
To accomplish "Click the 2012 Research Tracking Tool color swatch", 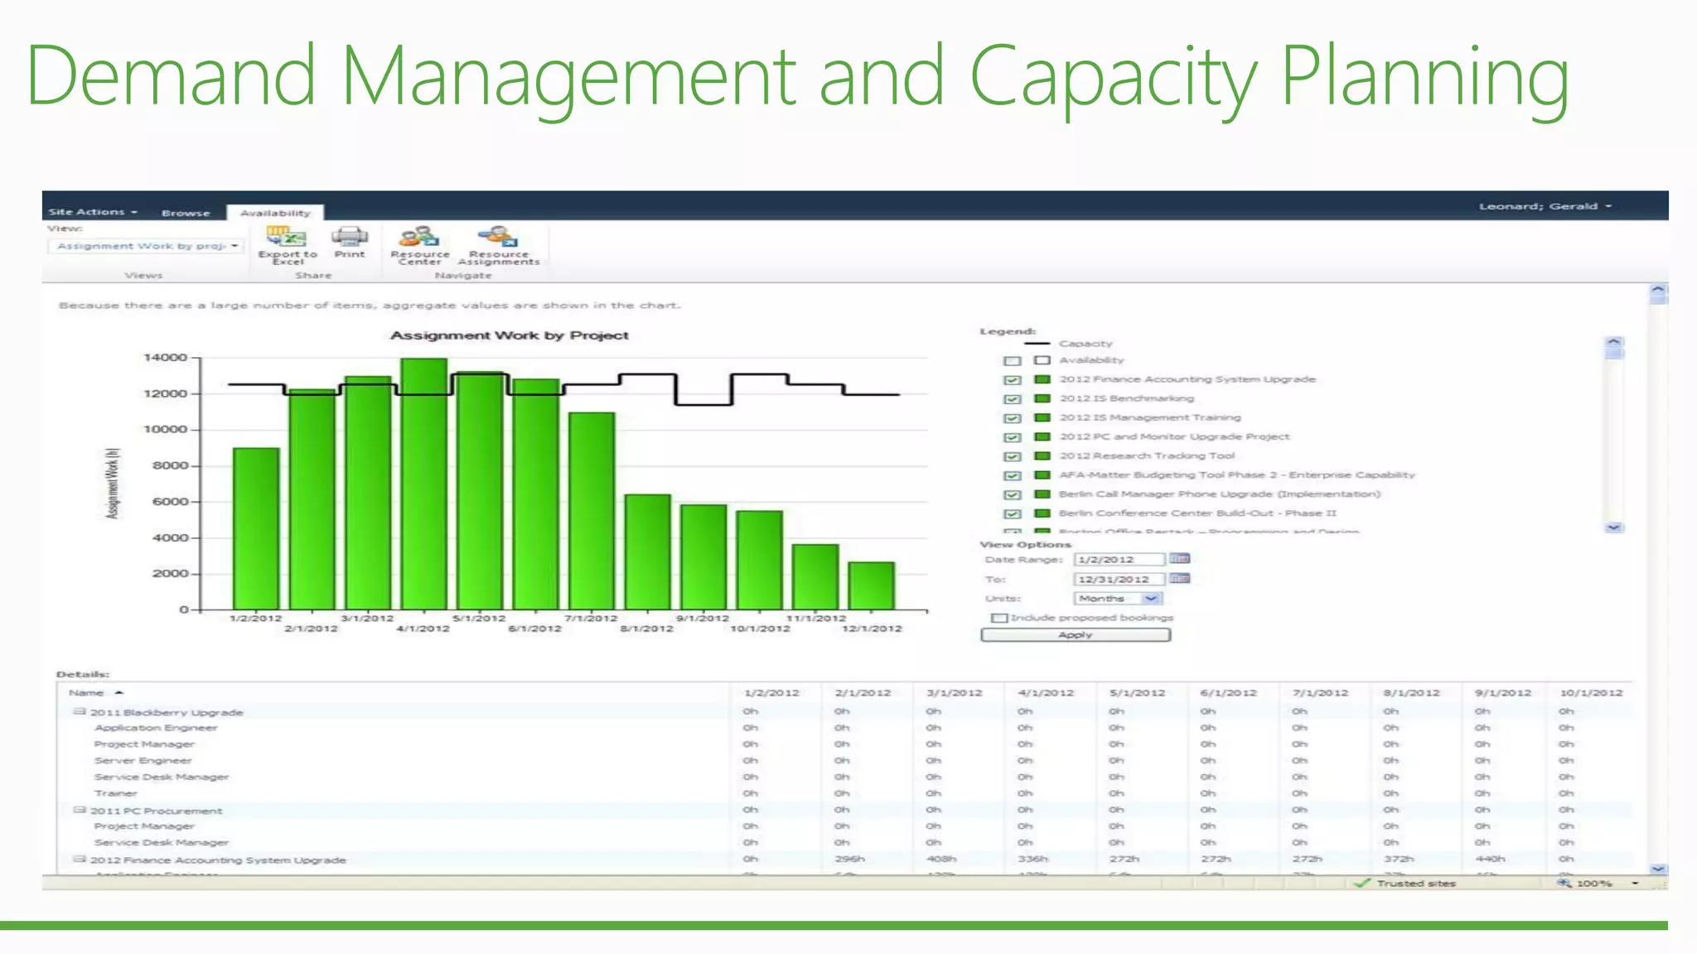I will pos(1042,455).
